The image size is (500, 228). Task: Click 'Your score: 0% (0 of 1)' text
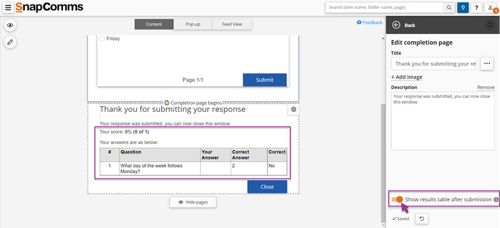tap(124, 132)
